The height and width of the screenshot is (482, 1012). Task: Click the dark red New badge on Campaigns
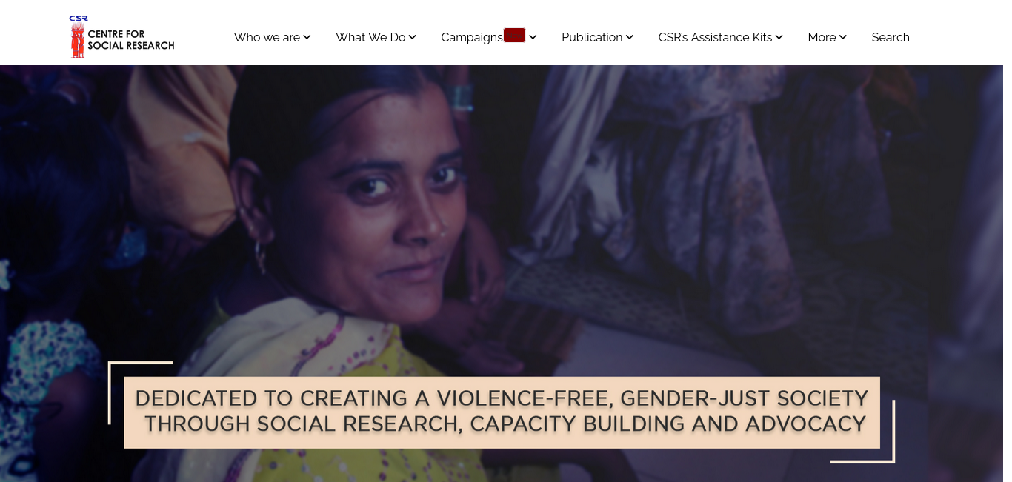pos(514,35)
